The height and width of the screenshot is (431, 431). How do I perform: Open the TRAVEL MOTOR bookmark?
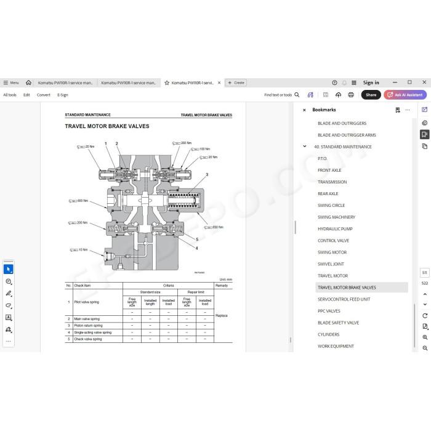332,276
